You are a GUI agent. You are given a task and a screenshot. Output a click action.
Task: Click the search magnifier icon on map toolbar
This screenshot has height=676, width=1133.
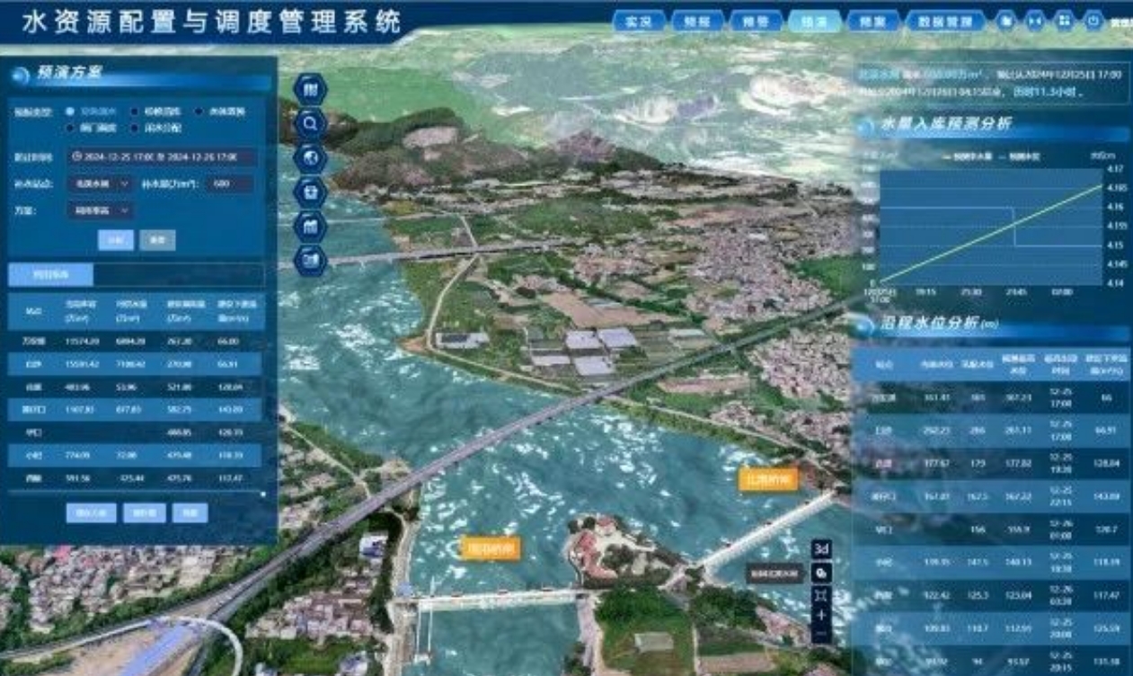tap(310, 123)
